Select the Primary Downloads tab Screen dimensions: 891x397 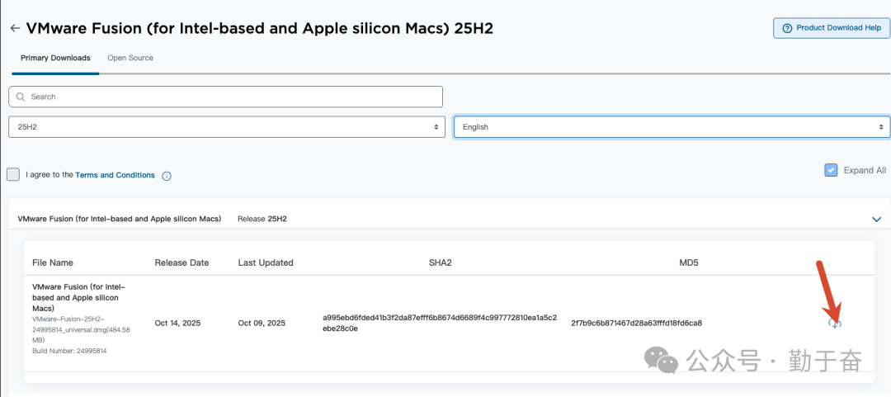(x=55, y=58)
